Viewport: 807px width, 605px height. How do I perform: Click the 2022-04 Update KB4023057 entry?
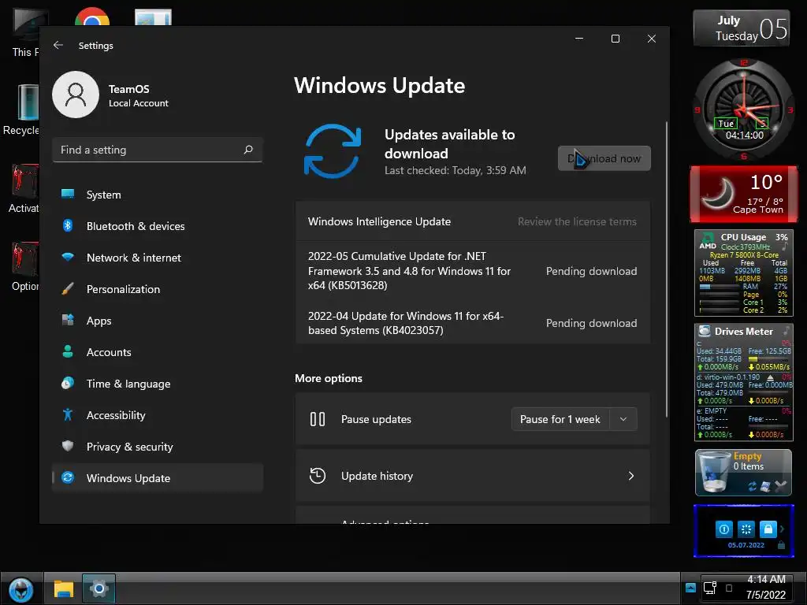coord(473,323)
